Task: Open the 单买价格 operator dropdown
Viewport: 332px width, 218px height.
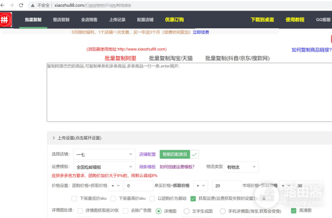Action: pos(201,186)
